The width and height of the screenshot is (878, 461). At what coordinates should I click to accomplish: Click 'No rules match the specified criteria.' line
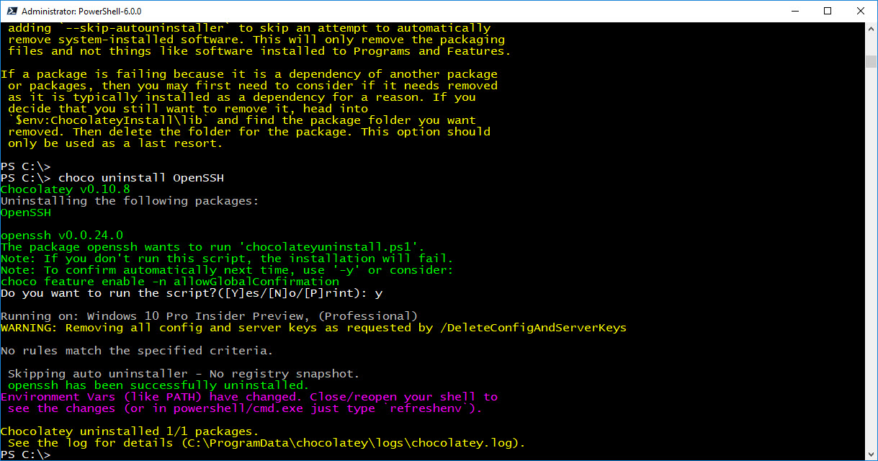click(x=137, y=351)
